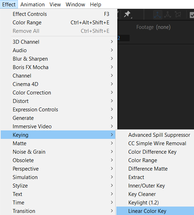Select World Axis Mode icon

168,15
